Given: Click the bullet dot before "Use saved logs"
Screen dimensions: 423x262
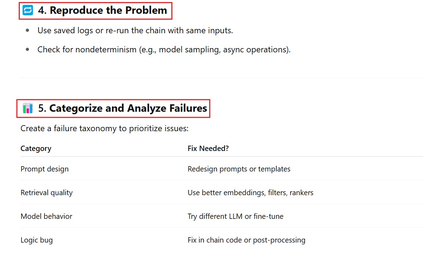Looking at the screenshot, I should point(28,30).
